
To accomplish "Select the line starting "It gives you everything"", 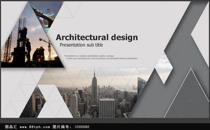I will 102,58.
